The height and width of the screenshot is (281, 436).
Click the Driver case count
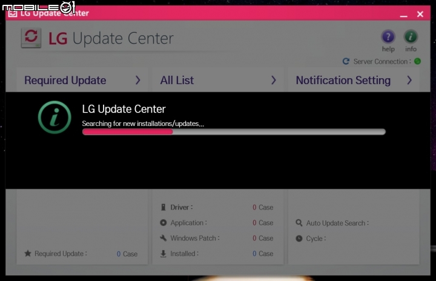coord(263,207)
